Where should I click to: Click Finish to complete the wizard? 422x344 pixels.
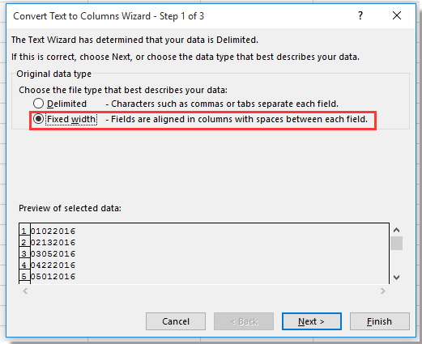point(379,321)
